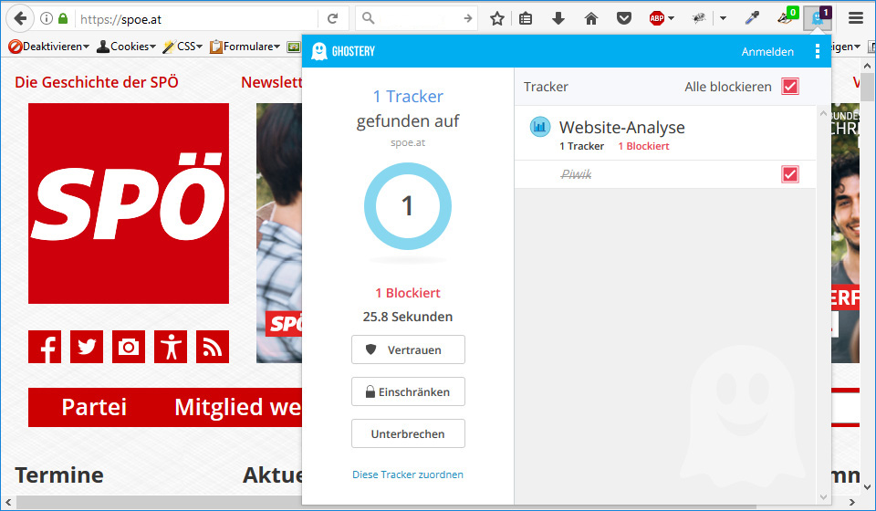Click the tracker list scroll-down arrow
The height and width of the screenshot is (511, 876).
pos(823,496)
